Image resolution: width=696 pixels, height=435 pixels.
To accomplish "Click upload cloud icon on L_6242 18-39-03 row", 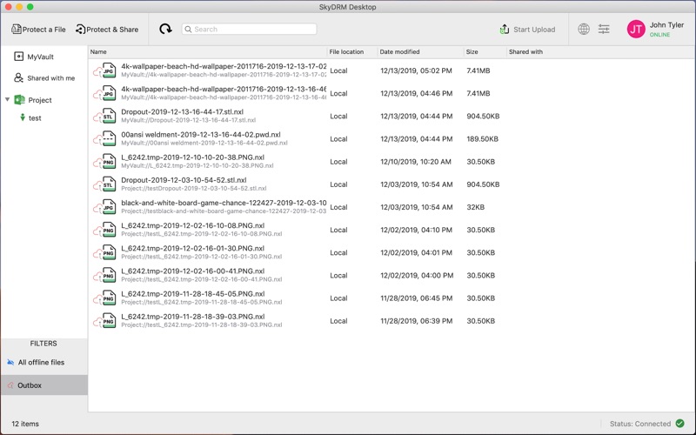I will pyautogui.click(x=97, y=322).
